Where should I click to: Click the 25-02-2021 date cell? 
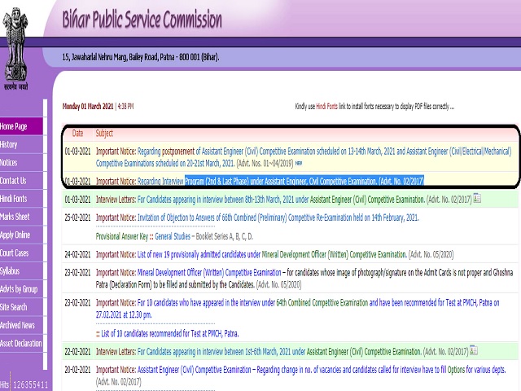tap(77, 217)
